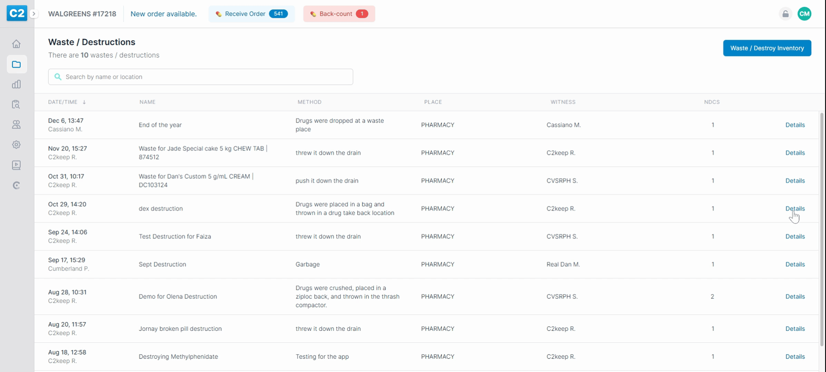This screenshot has width=826, height=372.
Task: Open Details for dex destruction
Action: (795, 208)
